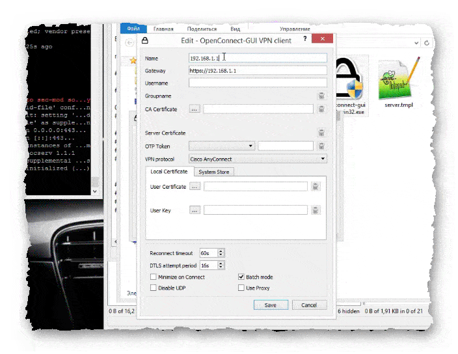Switch to the System Store tab

[214, 172]
